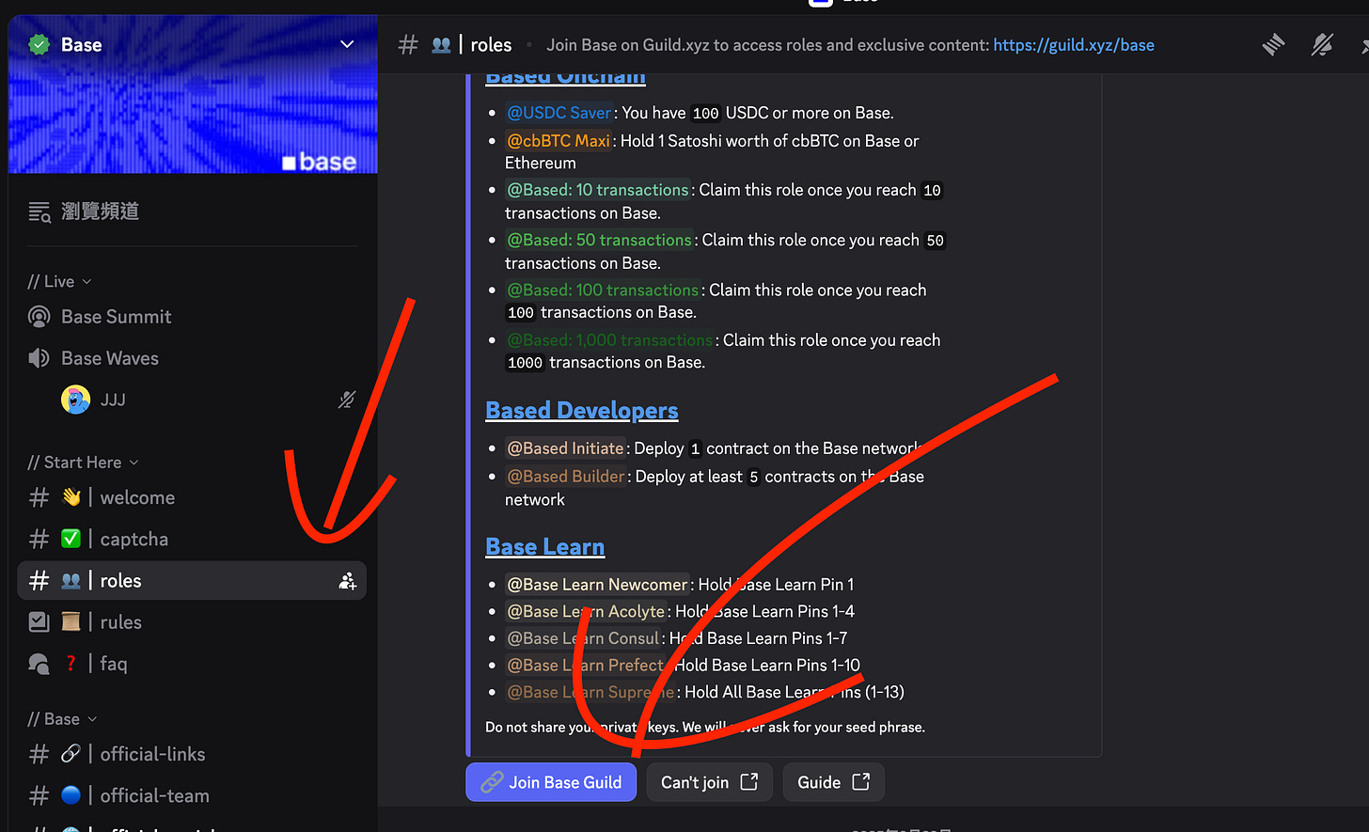This screenshot has width=1369, height=832.
Task: Click the @cbBTC Maxi role mention
Action: click(559, 141)
